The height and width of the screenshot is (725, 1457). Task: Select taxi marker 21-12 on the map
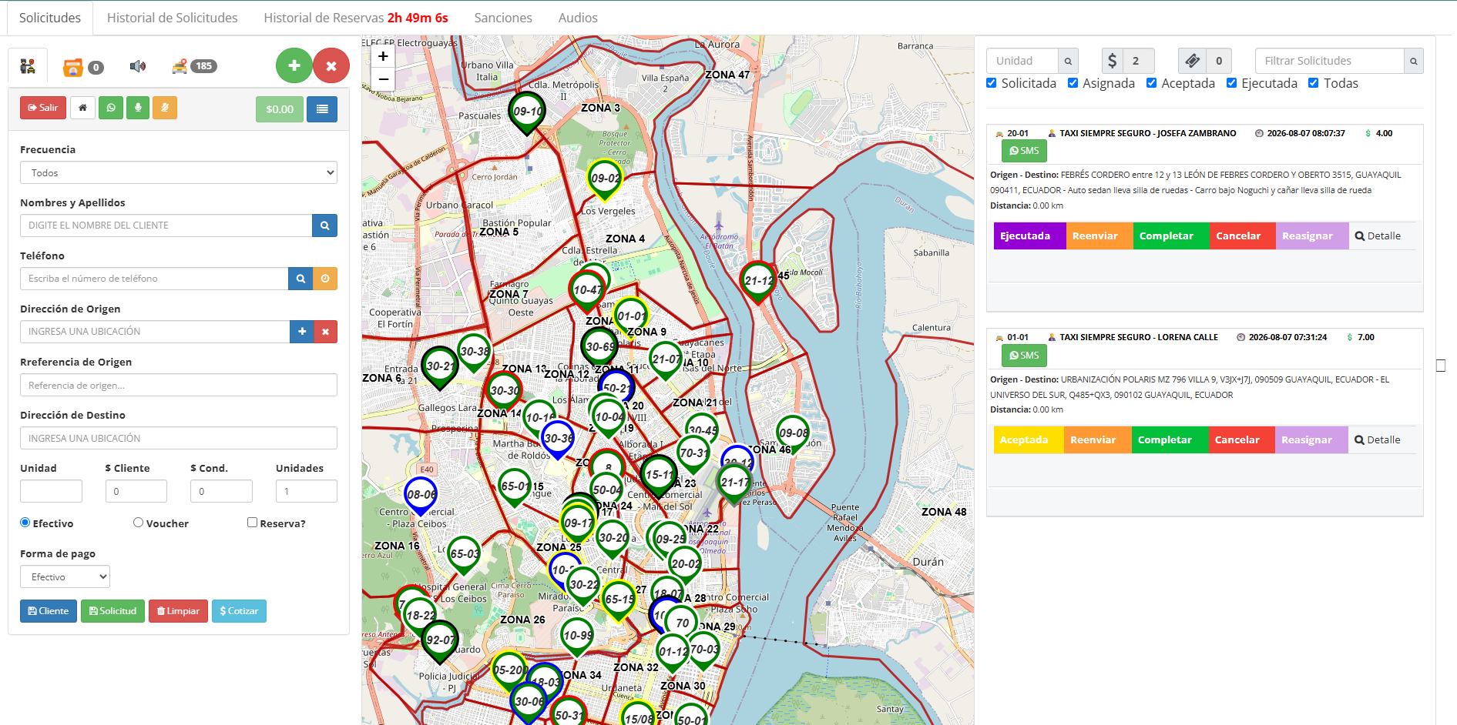click(x=757, y=282)
